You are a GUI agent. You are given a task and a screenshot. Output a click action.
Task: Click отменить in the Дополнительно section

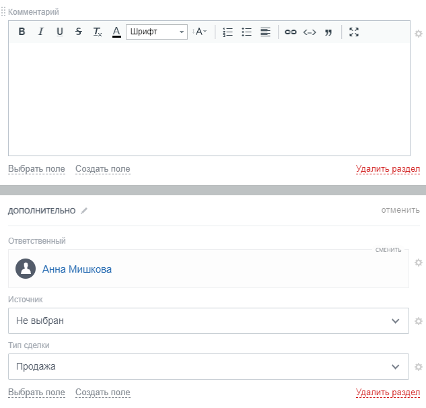coord(400,210)
